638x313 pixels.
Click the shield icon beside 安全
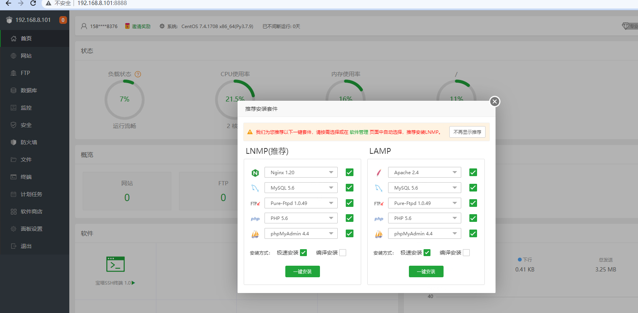pos(13,125)
